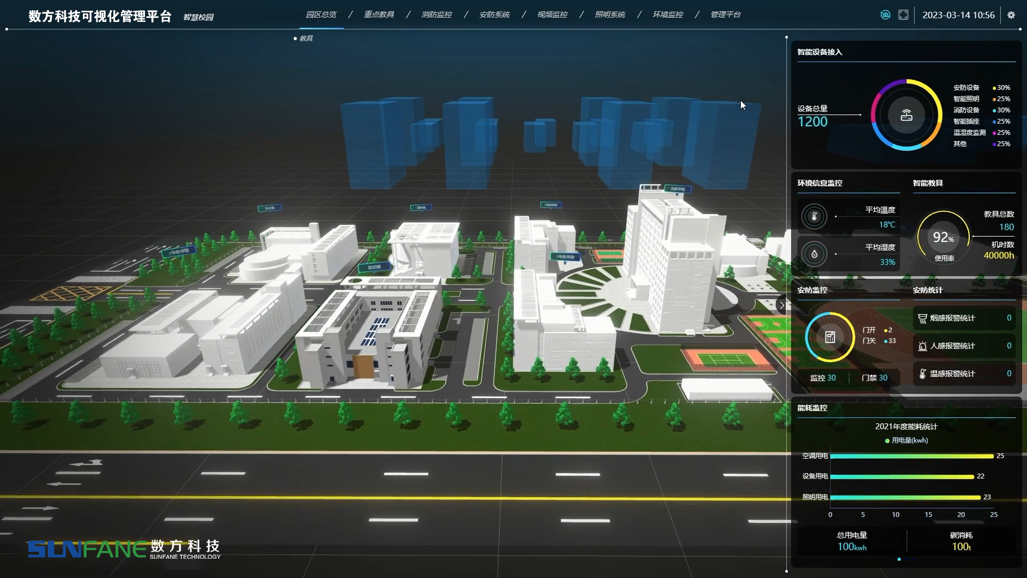Click the date and time display
Viewport: 1027px width, 578px height.
(959, 15)
